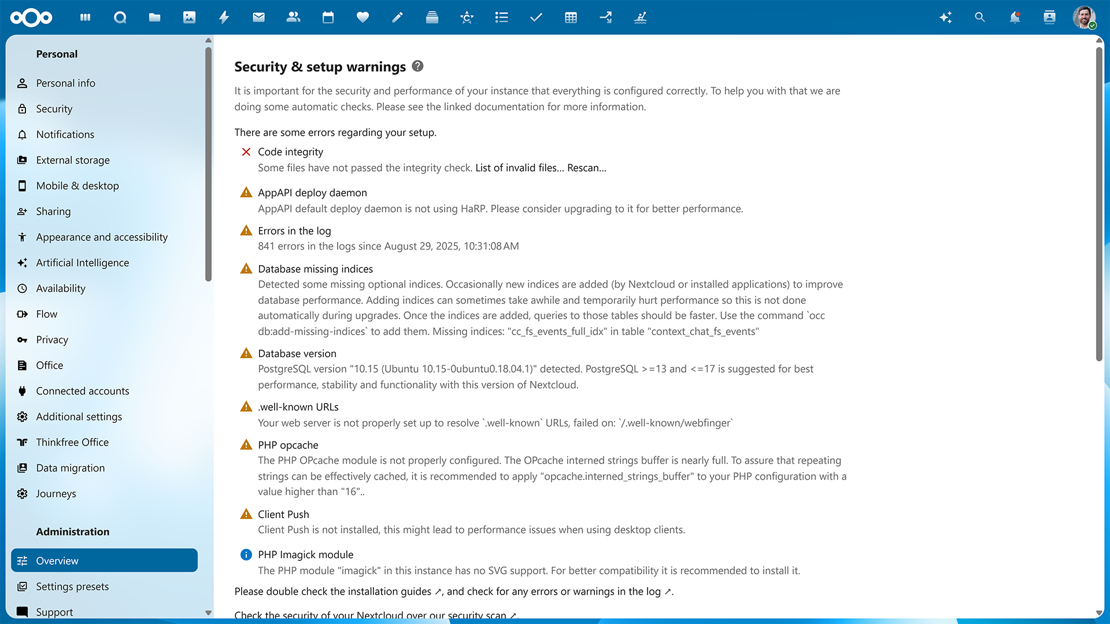The height and width of the screenshot is (624, 1110).
Task: Click the Rescan link
Action: click(586, 168)
